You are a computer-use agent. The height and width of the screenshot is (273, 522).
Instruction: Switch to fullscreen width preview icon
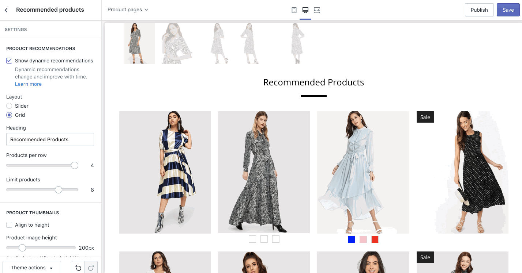coord(317,10)
